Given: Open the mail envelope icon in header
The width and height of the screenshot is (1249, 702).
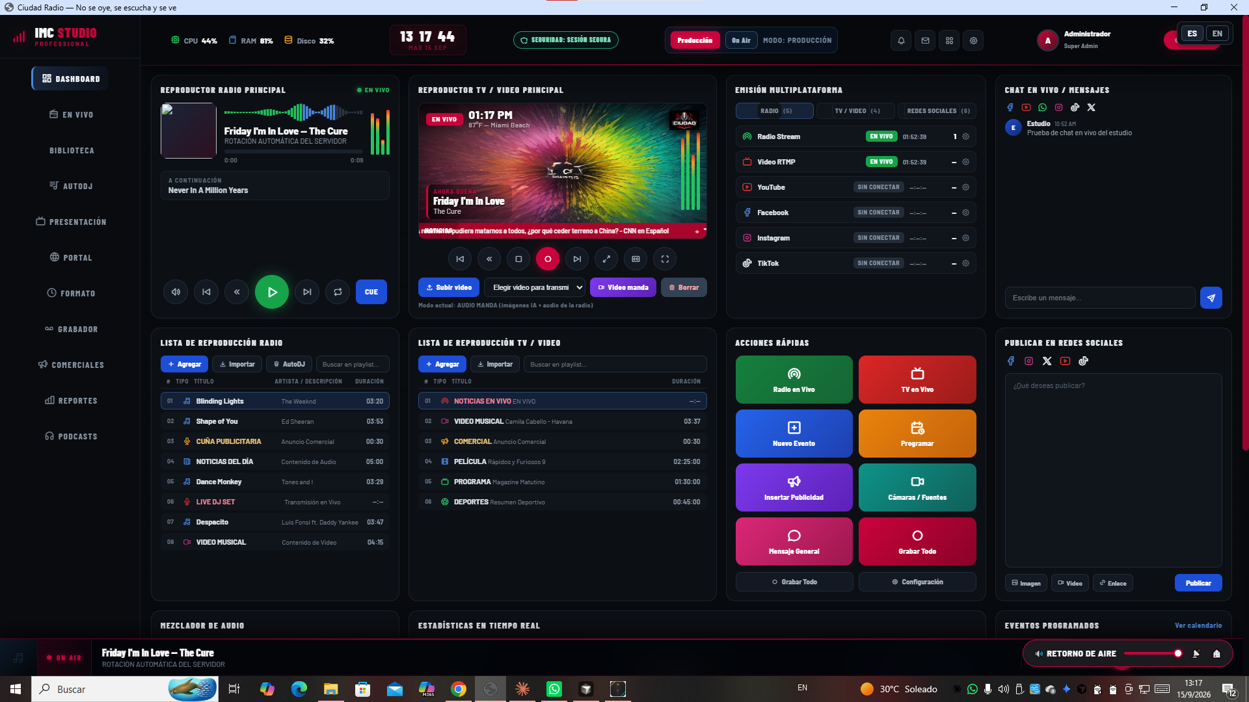Looking at the screenshot, I should pyautogui.click(x=925, y=40).
